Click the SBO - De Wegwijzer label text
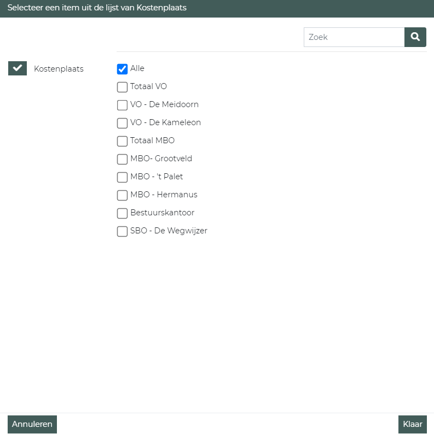The width and height of the screenshot is (434, 434). coord(169,231)
